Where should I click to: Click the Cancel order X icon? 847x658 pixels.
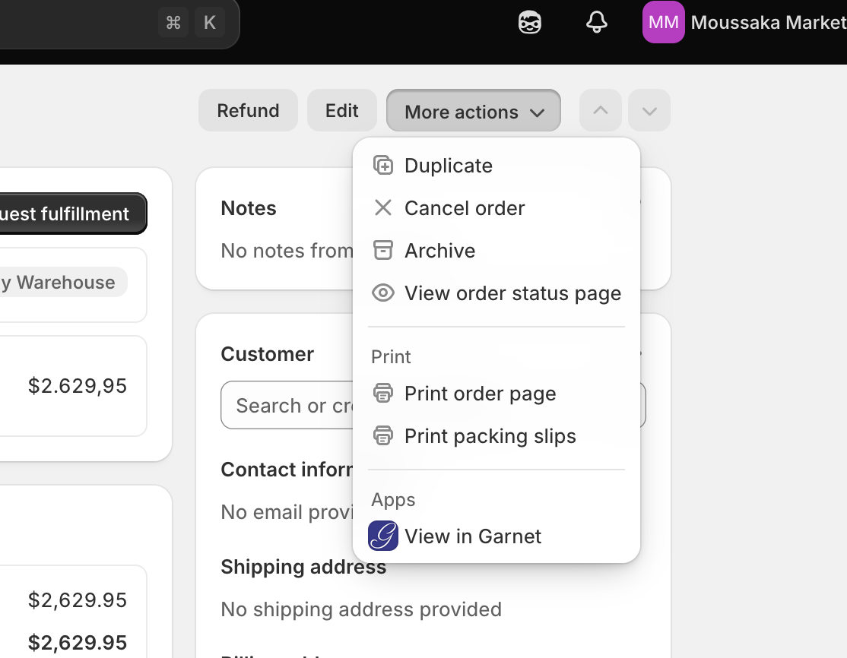pos(383,208)
